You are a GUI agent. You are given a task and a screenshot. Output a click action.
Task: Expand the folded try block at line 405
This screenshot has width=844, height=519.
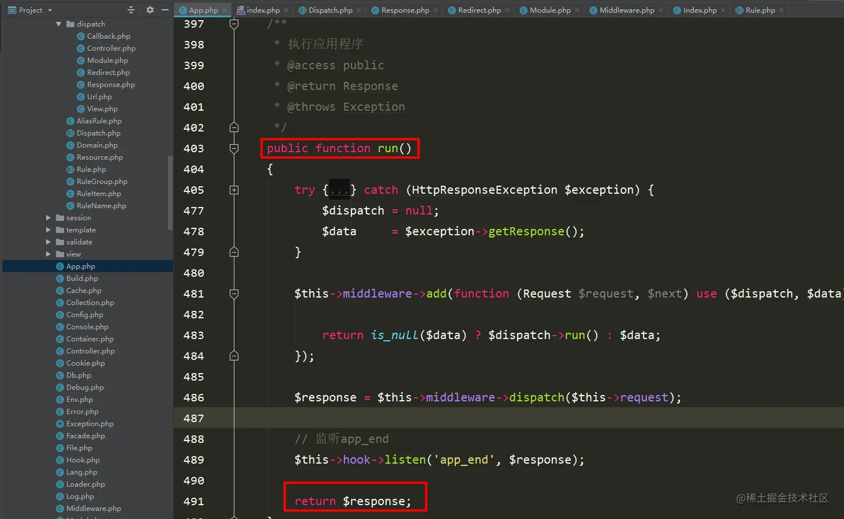coord(234,190)
